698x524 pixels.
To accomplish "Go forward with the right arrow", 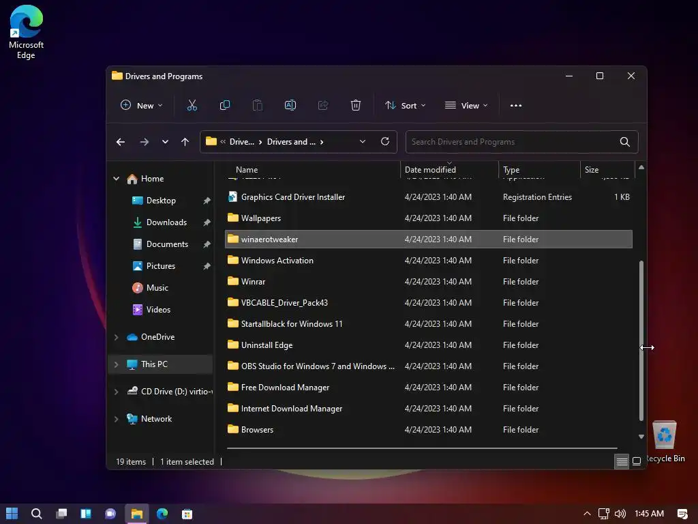I will (145, 142).
